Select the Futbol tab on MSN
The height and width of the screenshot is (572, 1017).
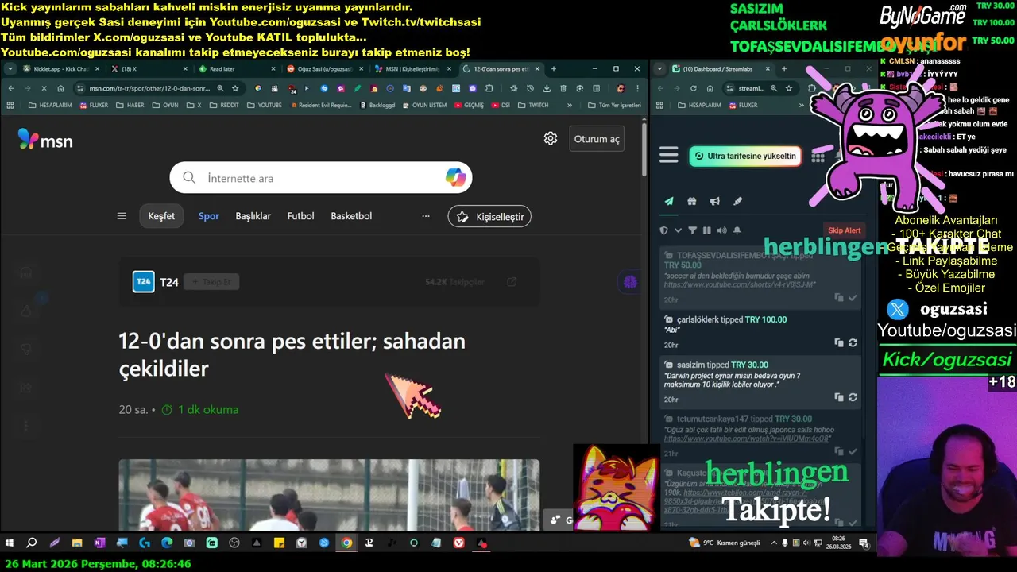pos(300,216)
